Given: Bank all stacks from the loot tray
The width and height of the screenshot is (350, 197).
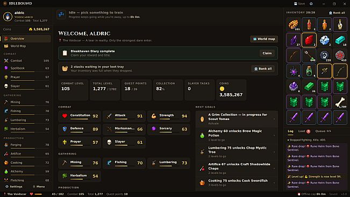Looking at the screenshot, I should 263,68.
